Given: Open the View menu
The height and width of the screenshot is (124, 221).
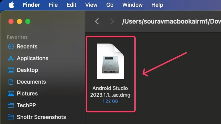Looking at the screenshot, I should (91, 5).
